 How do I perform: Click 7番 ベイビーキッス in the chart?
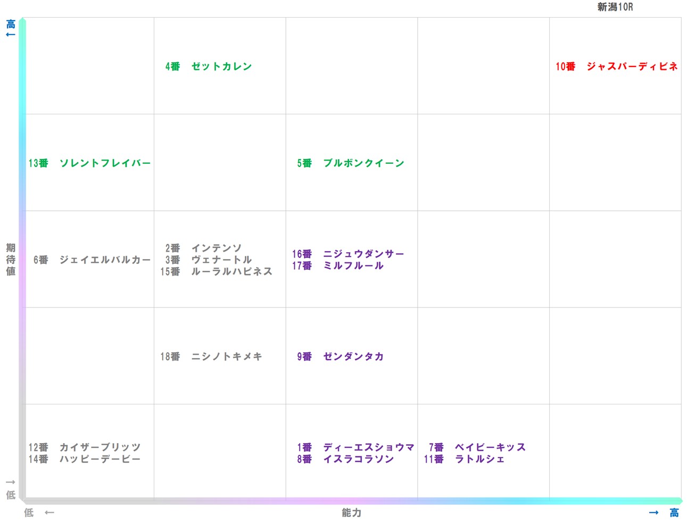(477, 447)
